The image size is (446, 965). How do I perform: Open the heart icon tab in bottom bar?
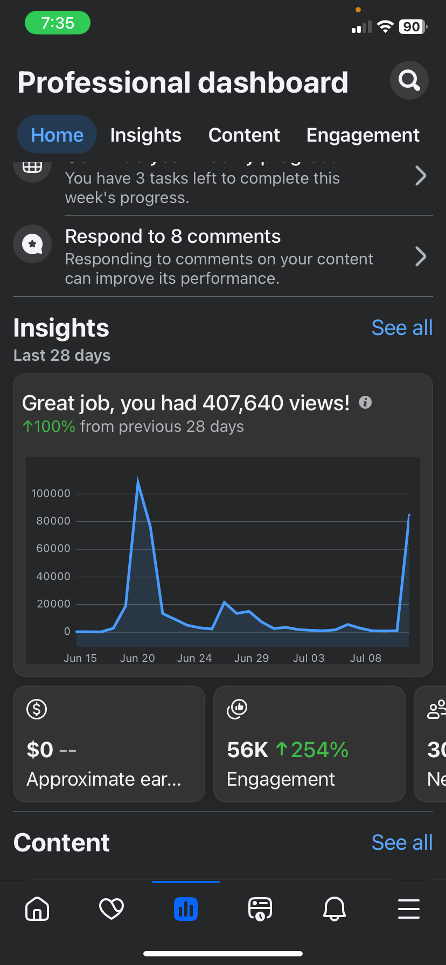point(111,909)
